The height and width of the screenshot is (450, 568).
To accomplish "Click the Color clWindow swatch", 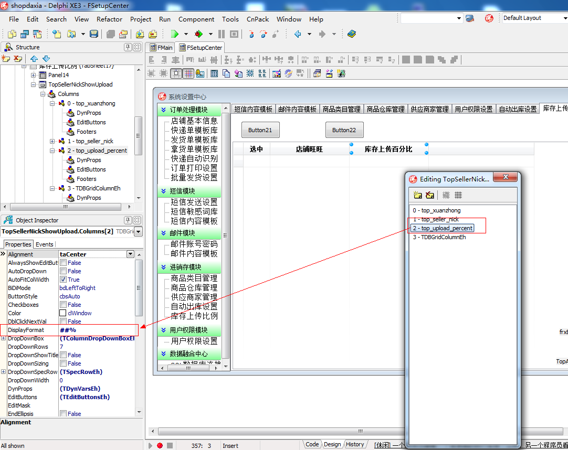I will tap(62, 313).
